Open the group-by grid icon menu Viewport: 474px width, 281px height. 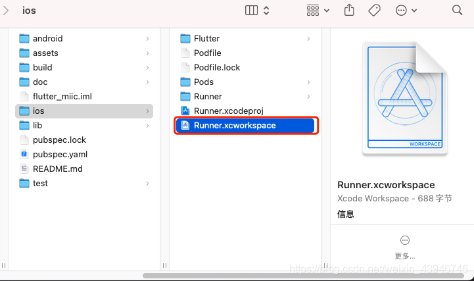pos(313,11)
